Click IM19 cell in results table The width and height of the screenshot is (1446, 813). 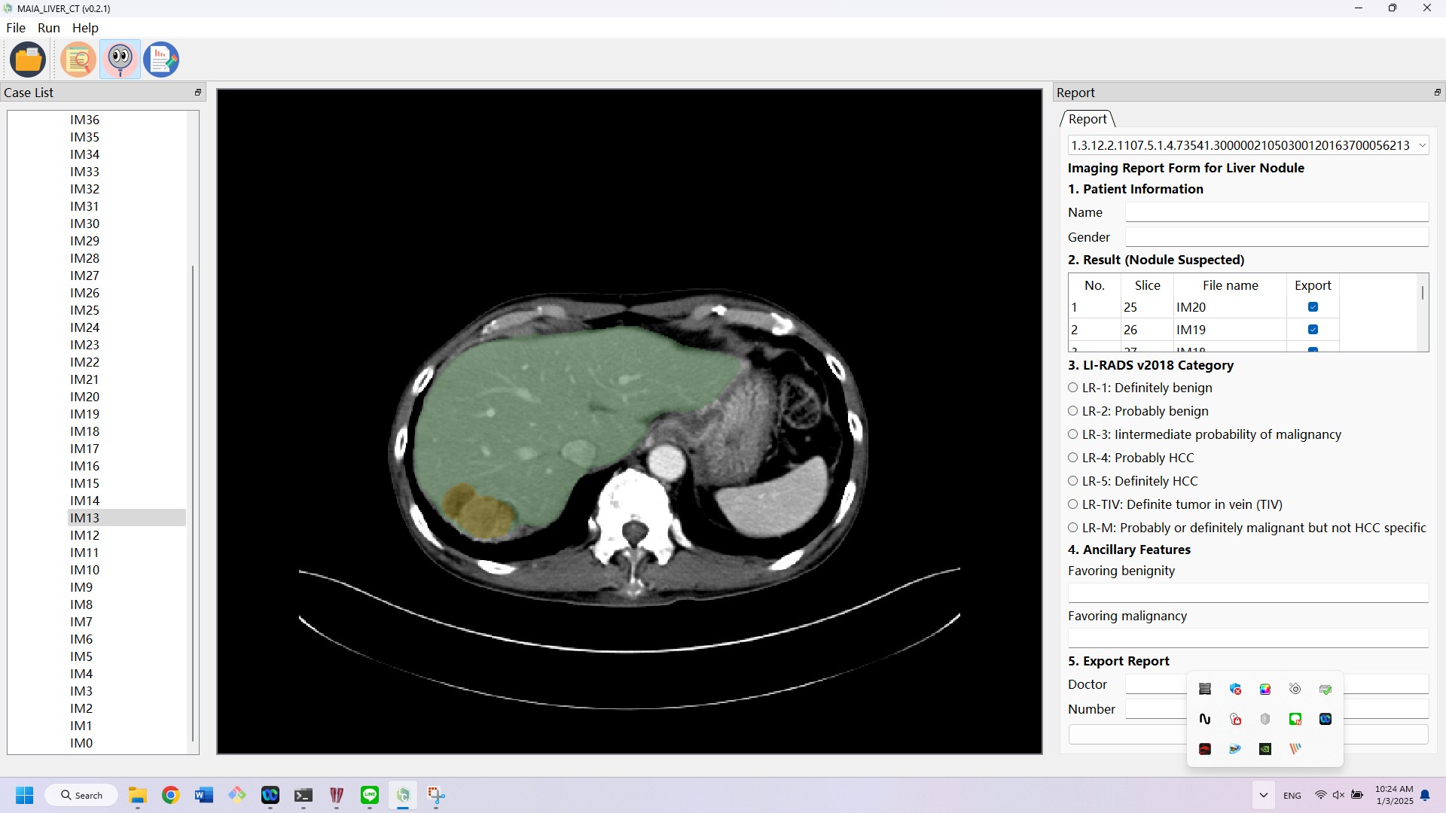click(1230, 330)
